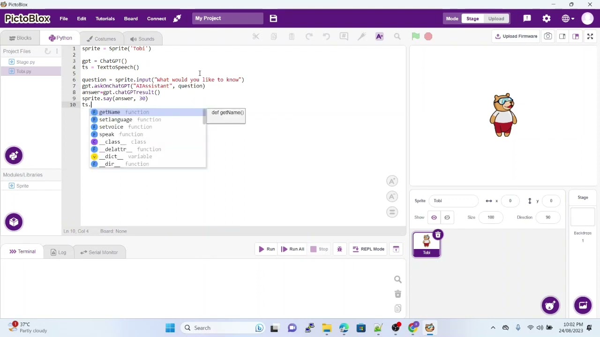Open the Connect menu
This screenshot has height=337, width=600.
point(157,19)
